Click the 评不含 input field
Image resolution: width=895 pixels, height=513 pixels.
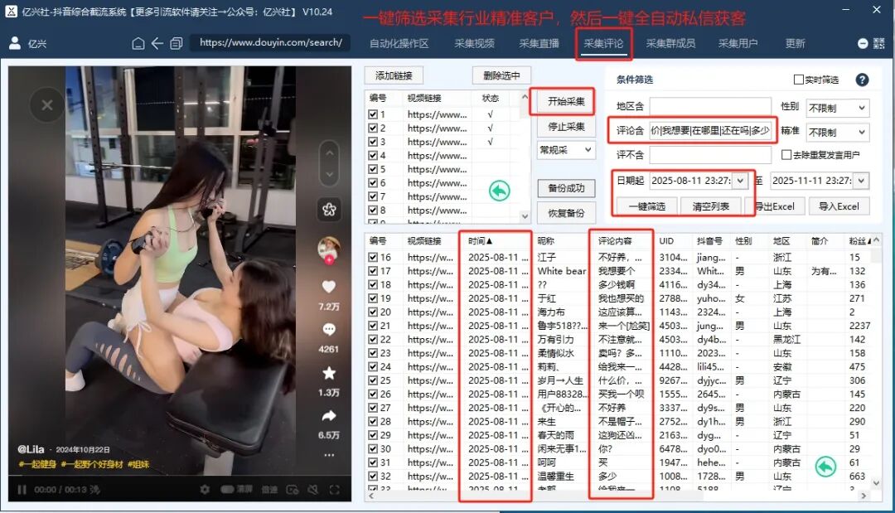[x=710, y=155]
